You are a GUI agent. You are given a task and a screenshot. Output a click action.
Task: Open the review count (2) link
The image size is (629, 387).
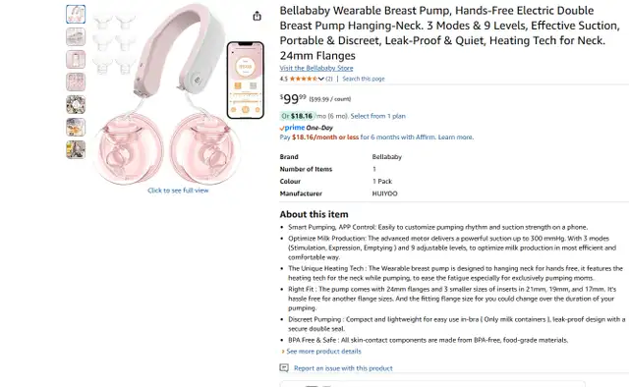click(329, 79)
